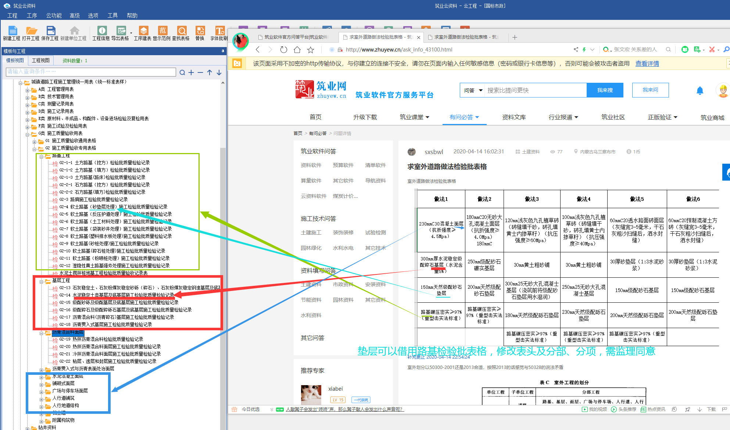Viewport: 730px width, 430px height.
Task: Expand the 广场与停车场面层 tree node
Action: [x=42, y=392]
